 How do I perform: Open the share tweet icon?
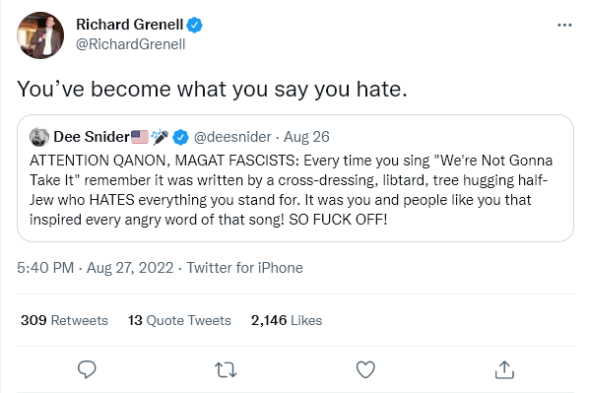pyautogui.click(x=504, y=369)
